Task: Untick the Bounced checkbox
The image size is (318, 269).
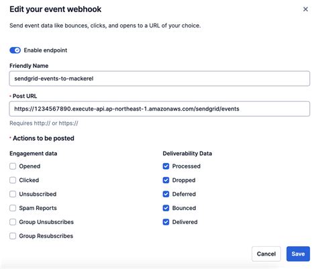Action: [x=166, y=208]
